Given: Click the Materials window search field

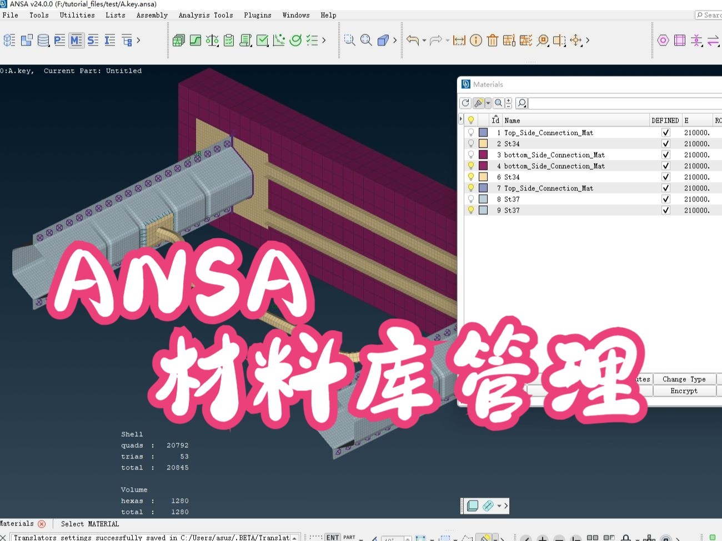Looking at the screenshot, I should coord(625,103).
